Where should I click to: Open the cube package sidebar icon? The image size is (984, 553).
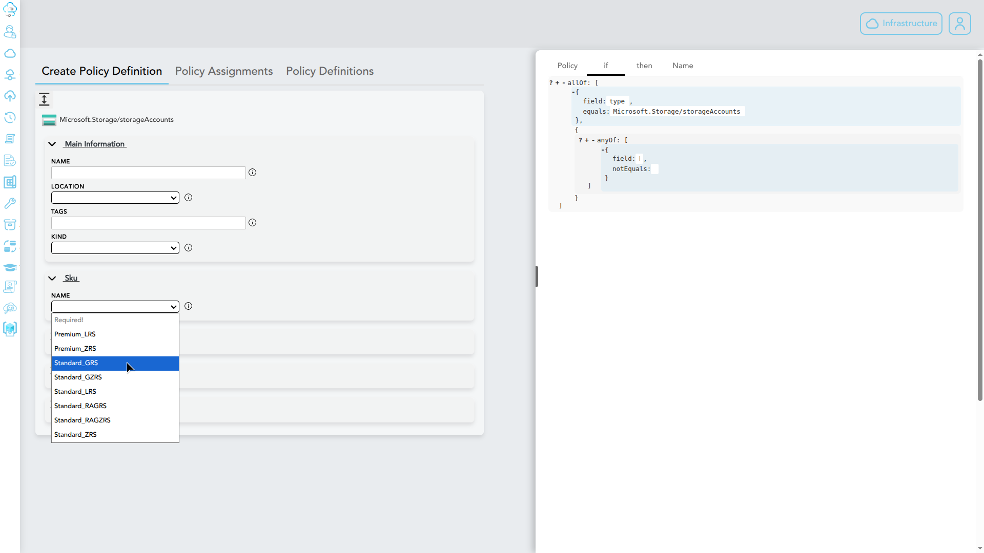(10, 329)
